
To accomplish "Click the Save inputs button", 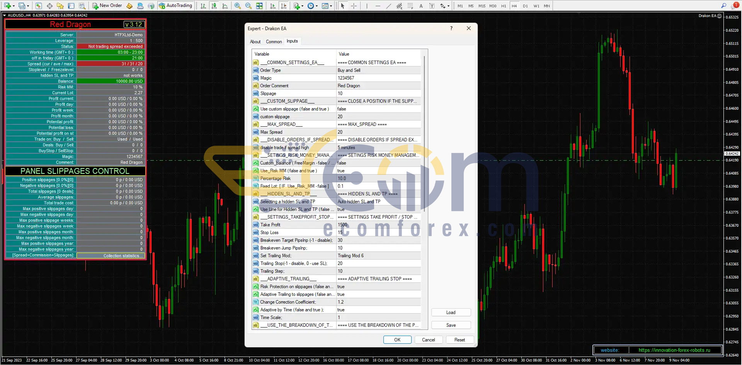I will coord(451,325).
